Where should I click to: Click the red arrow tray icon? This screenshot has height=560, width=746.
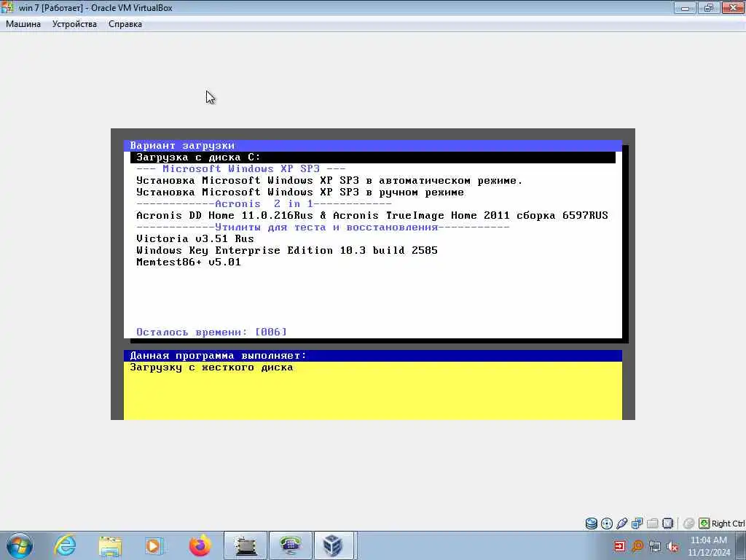(x=619, y=546)
